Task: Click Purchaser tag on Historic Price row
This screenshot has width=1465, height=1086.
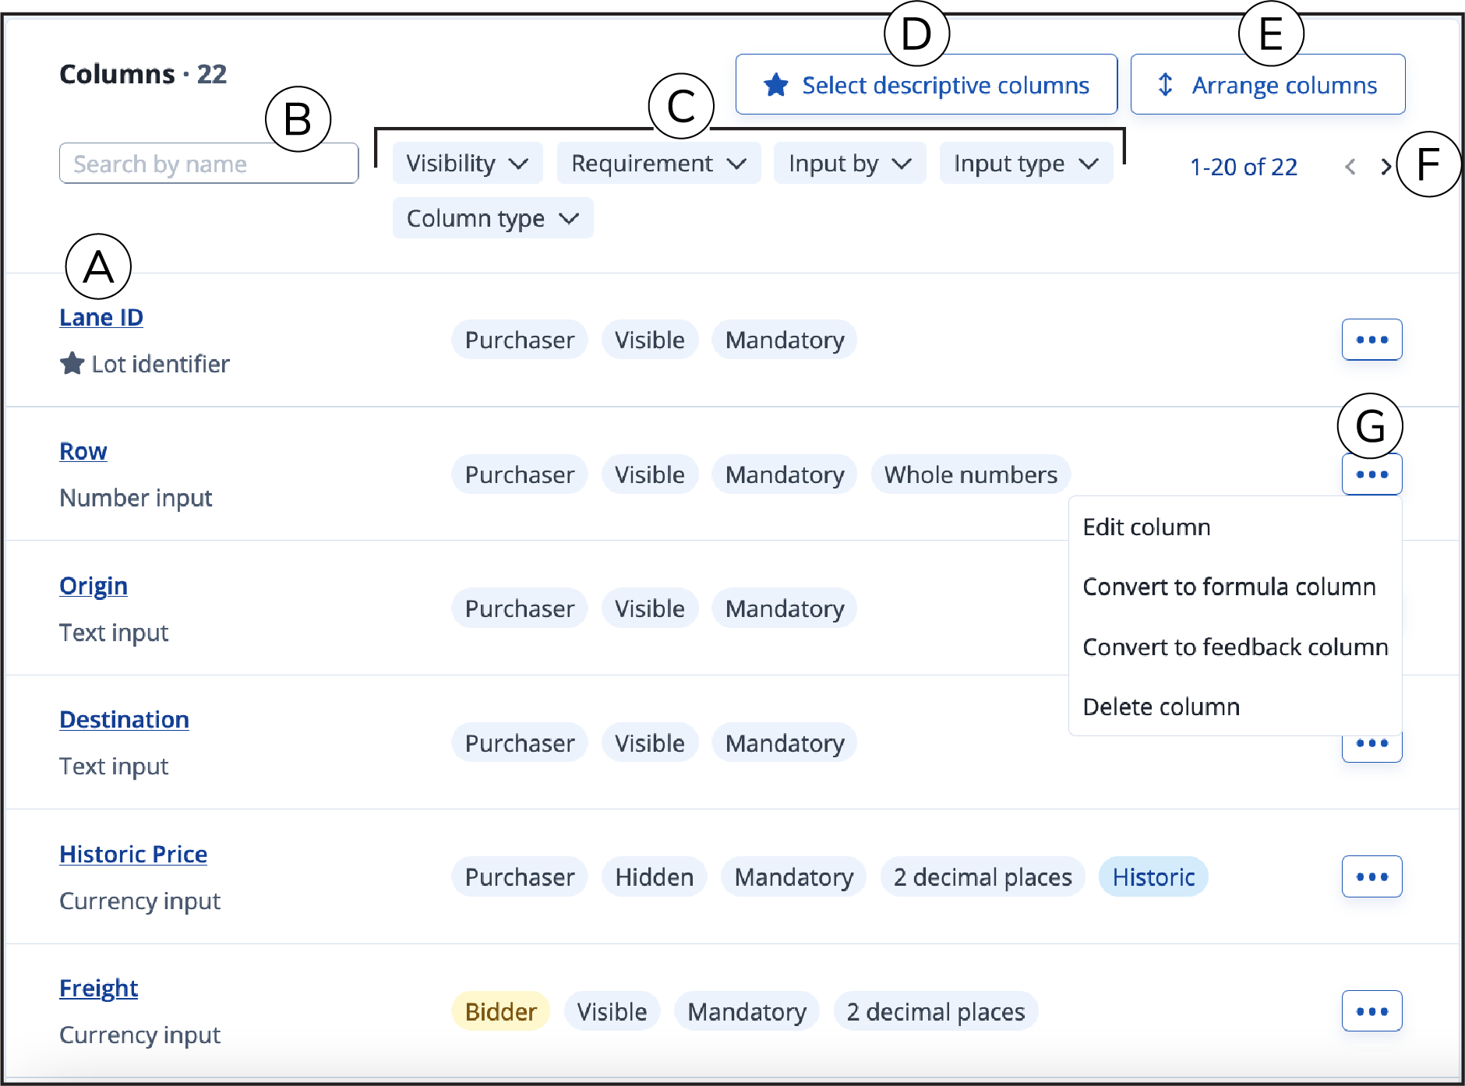Action: pyautogui.click(x=520, y=877)
